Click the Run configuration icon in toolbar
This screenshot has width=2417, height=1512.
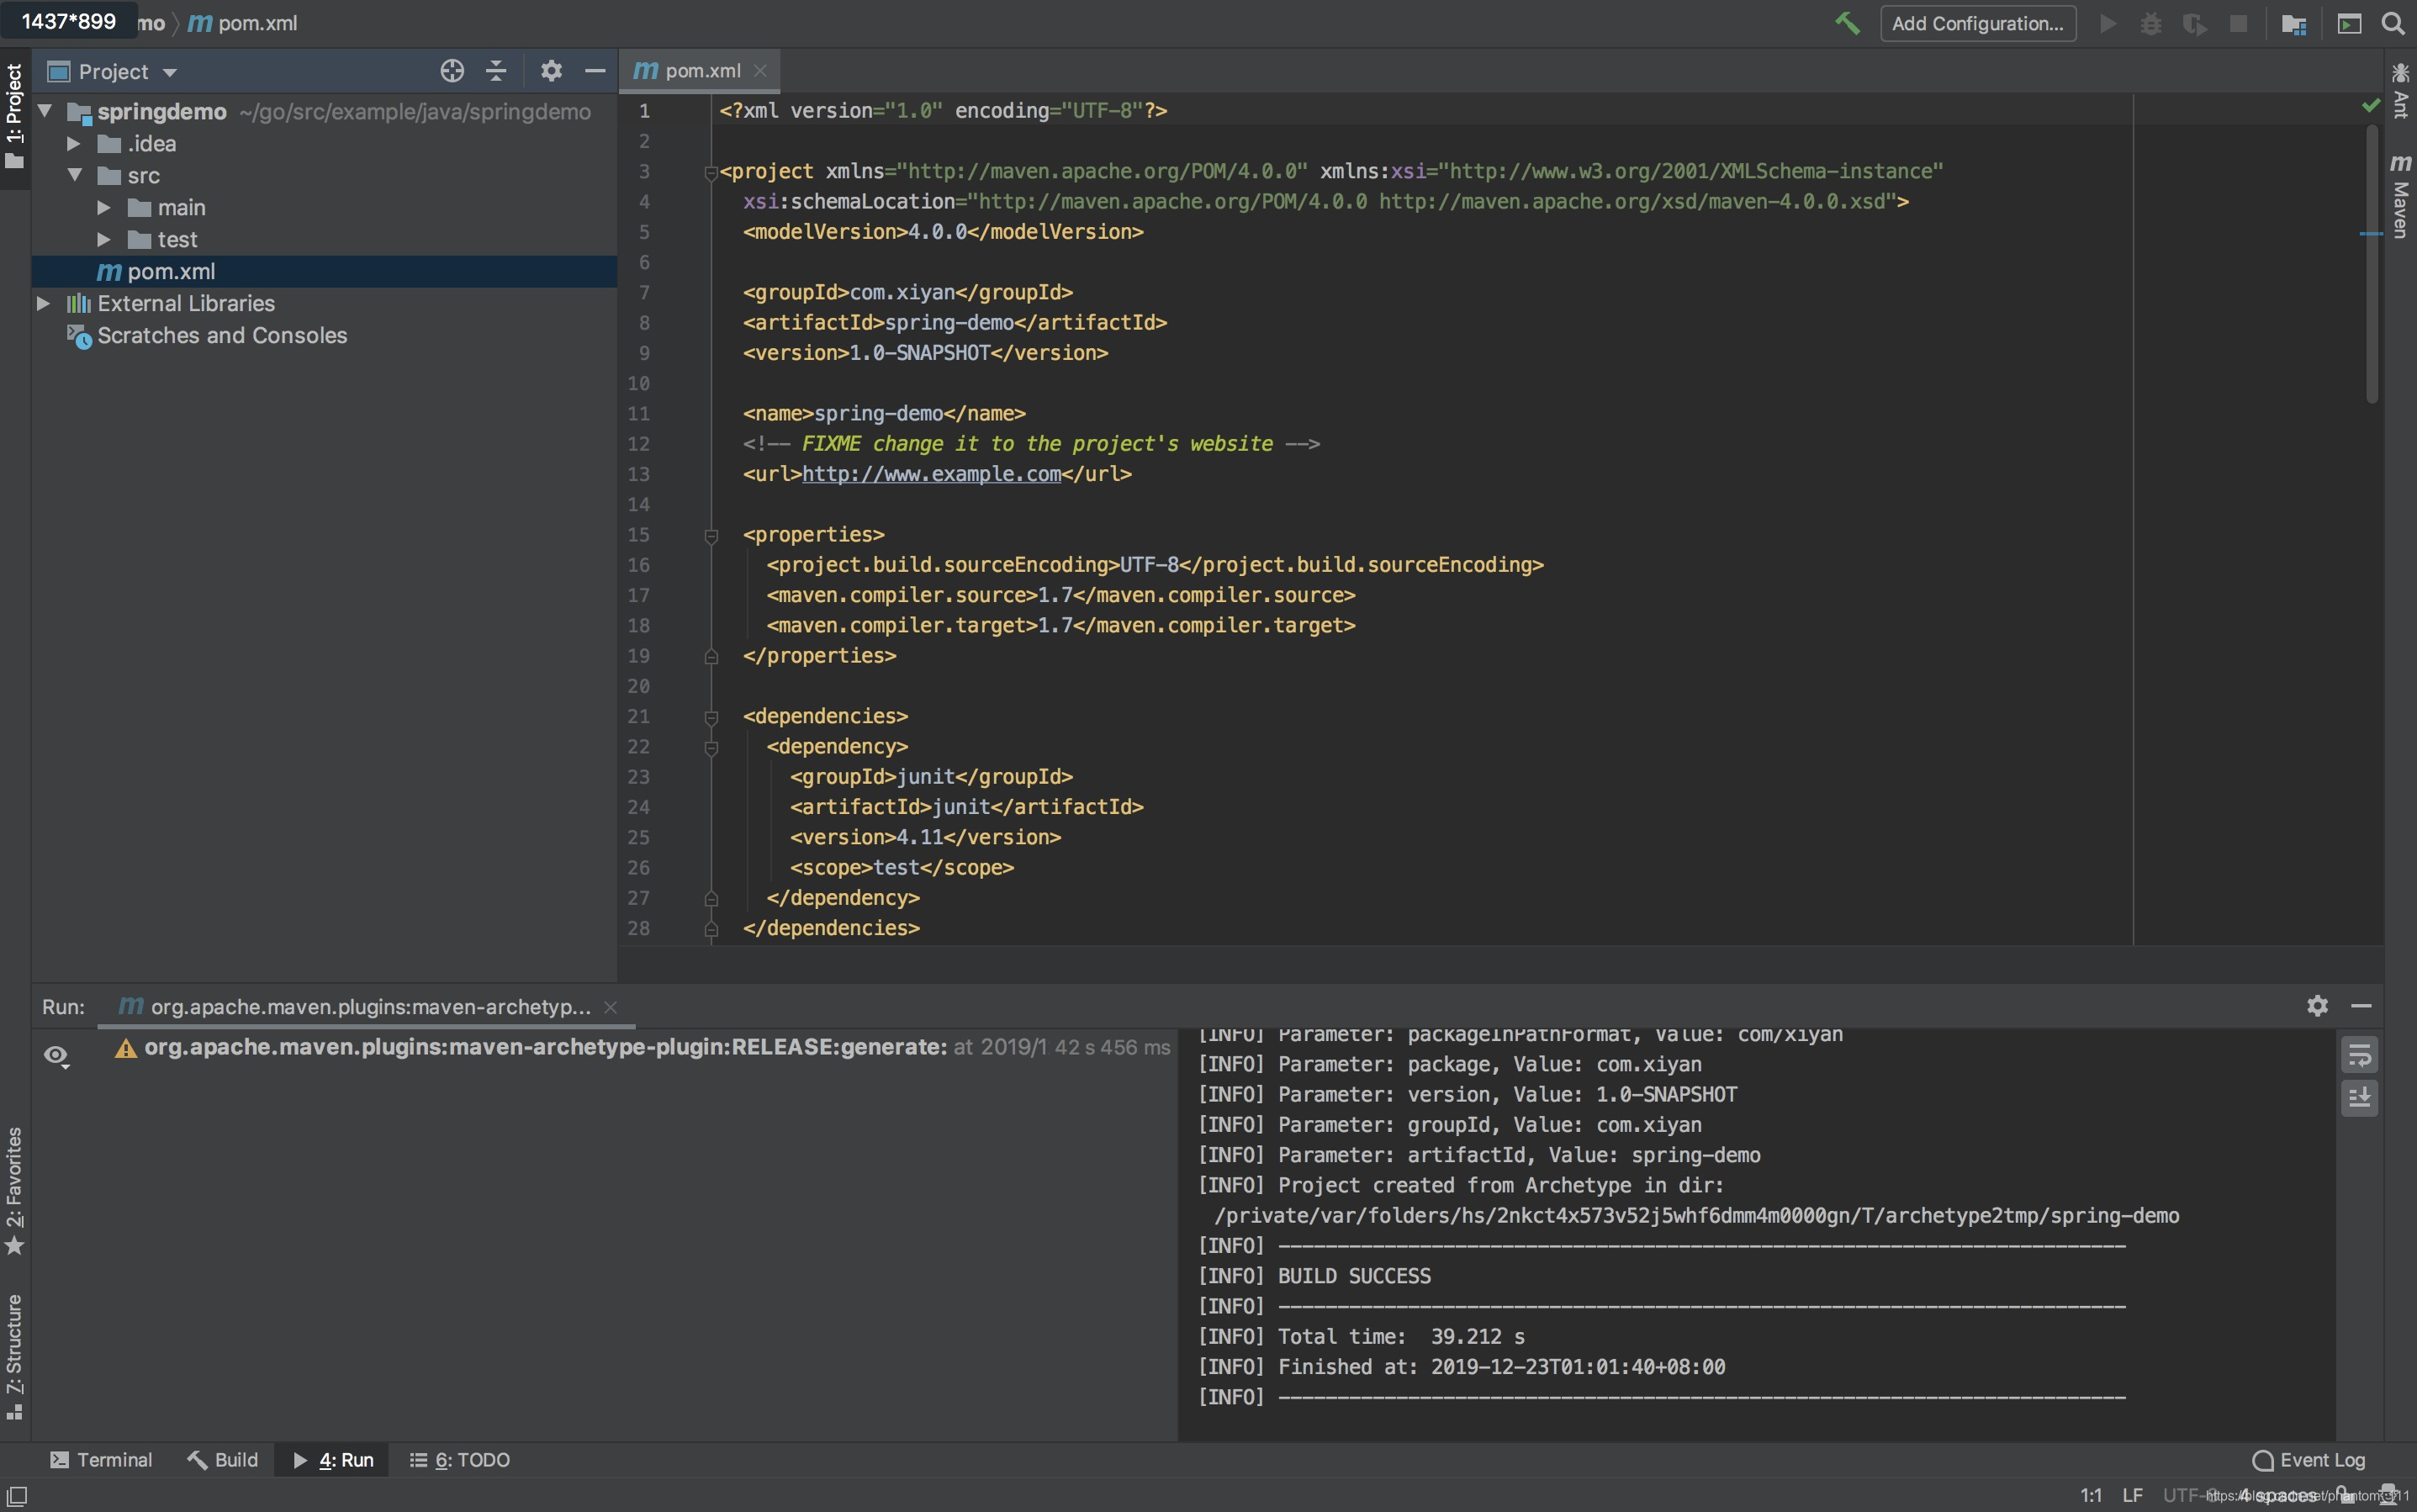coord(2107,23)
